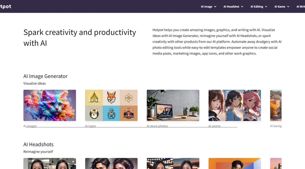Select the flower logo icon

[129, 97]
